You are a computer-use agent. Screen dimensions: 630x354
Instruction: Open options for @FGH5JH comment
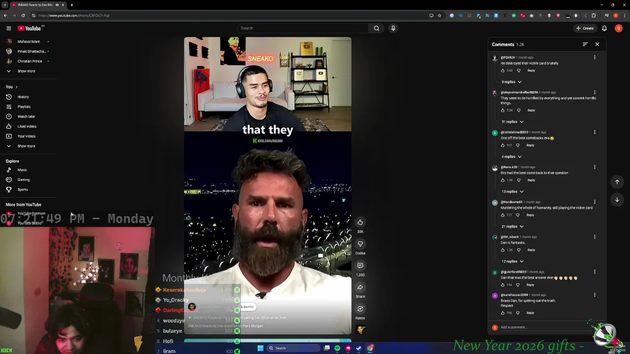point(595,58)
